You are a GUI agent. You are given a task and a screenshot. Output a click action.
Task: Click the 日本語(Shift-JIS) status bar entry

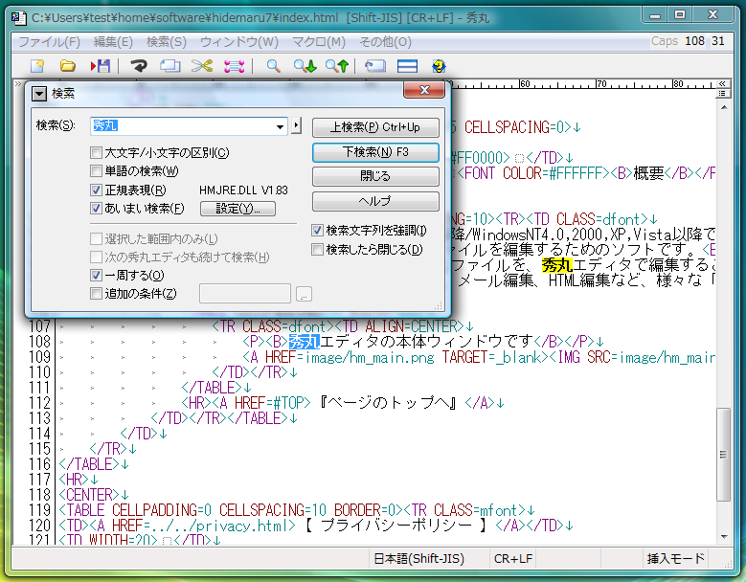[419, 559]
